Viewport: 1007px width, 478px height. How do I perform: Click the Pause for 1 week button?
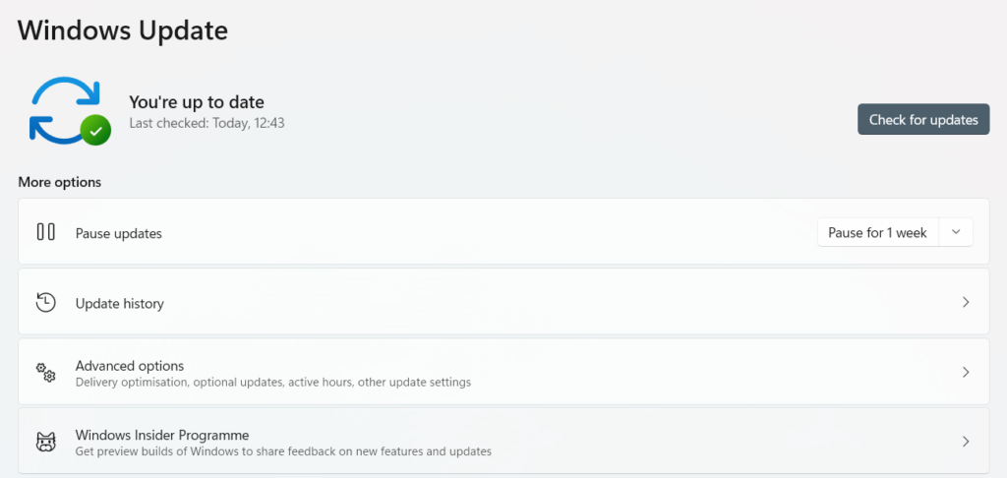[877, 233]
